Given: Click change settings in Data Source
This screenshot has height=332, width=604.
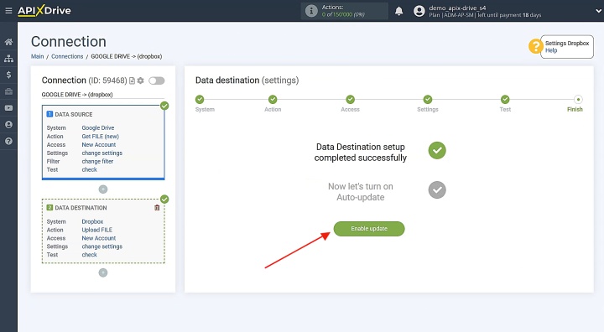Looking at the screenshot, I should [x=102, y=153].
